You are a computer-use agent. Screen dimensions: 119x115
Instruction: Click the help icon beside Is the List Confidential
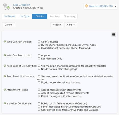5,103
